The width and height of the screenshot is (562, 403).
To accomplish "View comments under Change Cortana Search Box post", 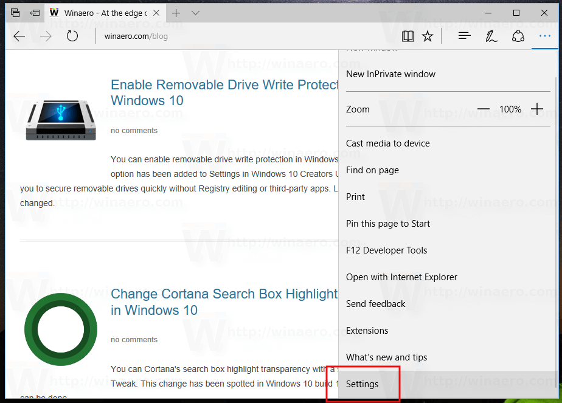I will (x=134, y=339).
